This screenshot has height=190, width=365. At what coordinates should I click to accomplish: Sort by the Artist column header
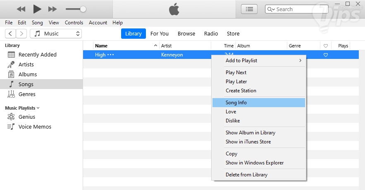pos(167,46)
